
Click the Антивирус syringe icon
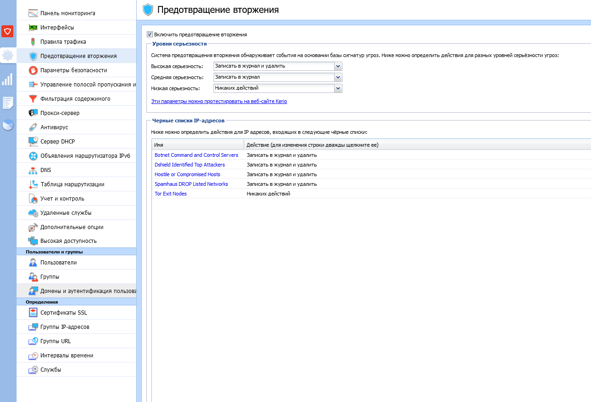[x=33, y=127]
